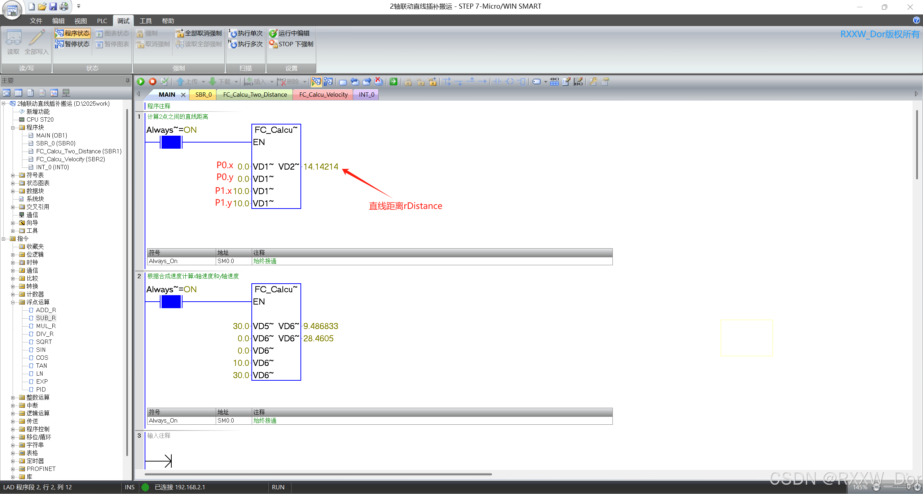The width and height of the screenshot is (923, 494).
Task: Select the SQRT instruction in the tree
Action: (44, 342)
